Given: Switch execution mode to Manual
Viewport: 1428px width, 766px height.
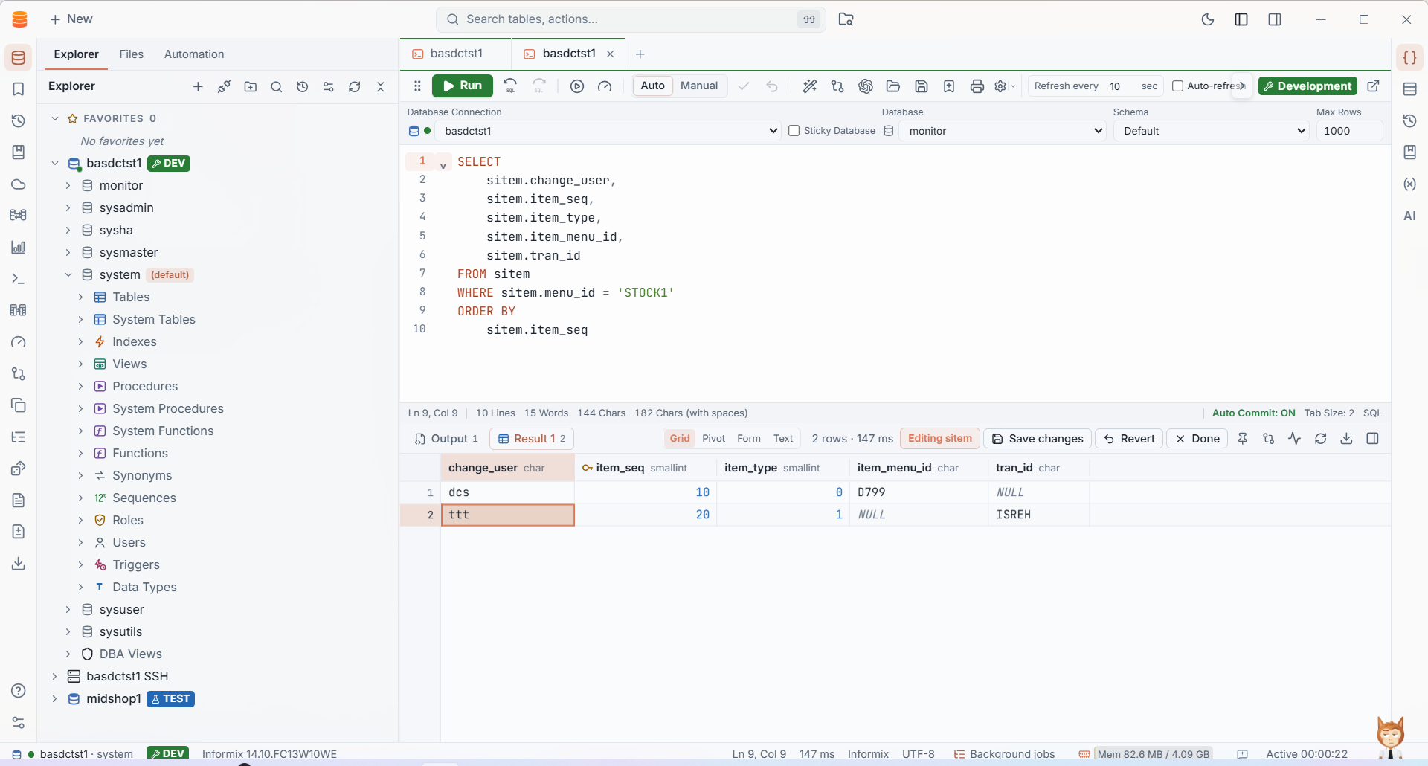Looking at the screenshot, I should click(699, 86).
